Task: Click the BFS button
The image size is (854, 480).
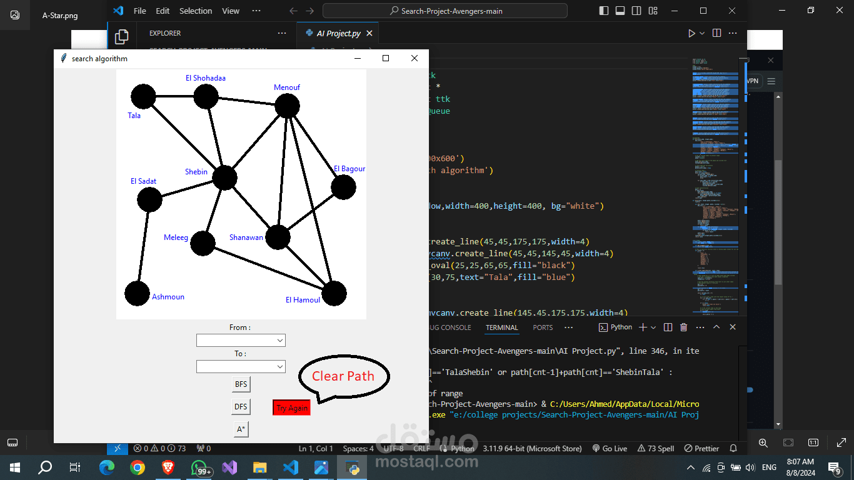Action: pyautogui.click(x=241, y=384)
